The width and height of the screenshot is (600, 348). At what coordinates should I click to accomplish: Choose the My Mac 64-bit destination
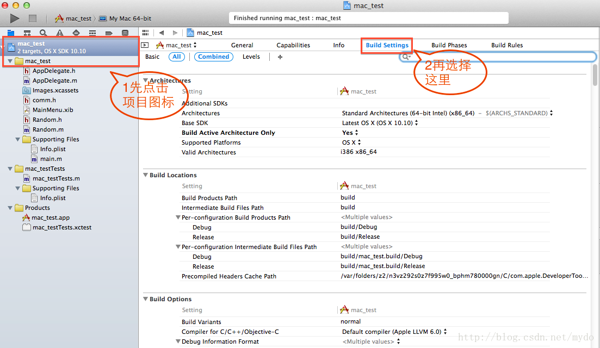click(x=125, y=18)
